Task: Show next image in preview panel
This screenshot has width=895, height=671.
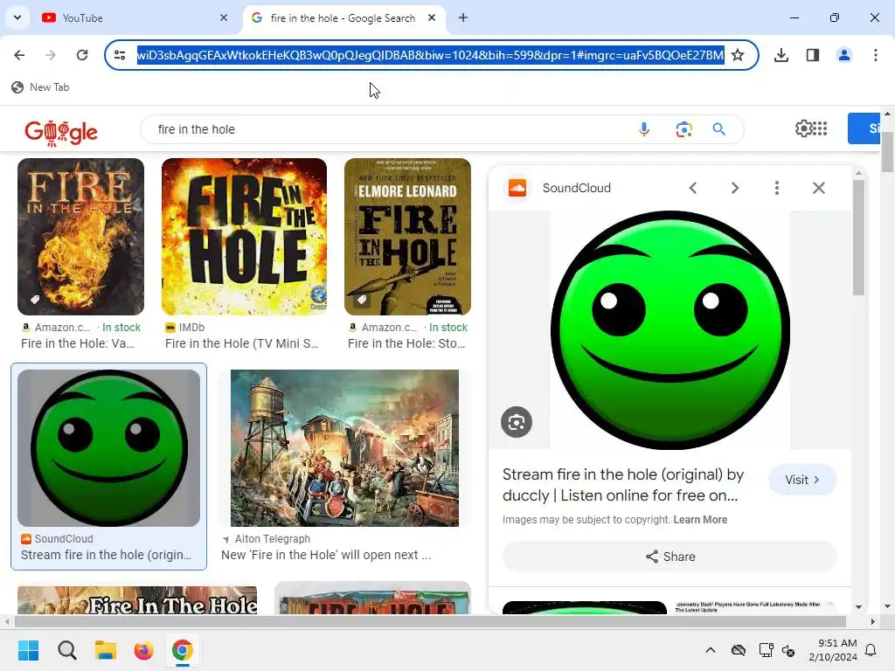Action: (735, 188)
